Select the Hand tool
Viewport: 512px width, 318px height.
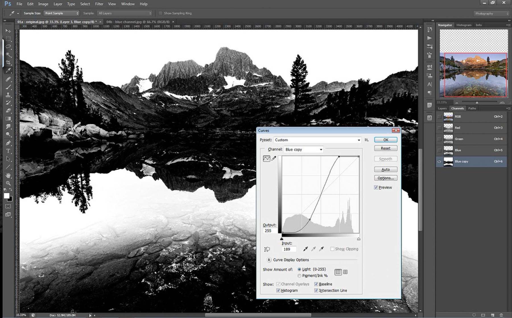coord(8,175)
